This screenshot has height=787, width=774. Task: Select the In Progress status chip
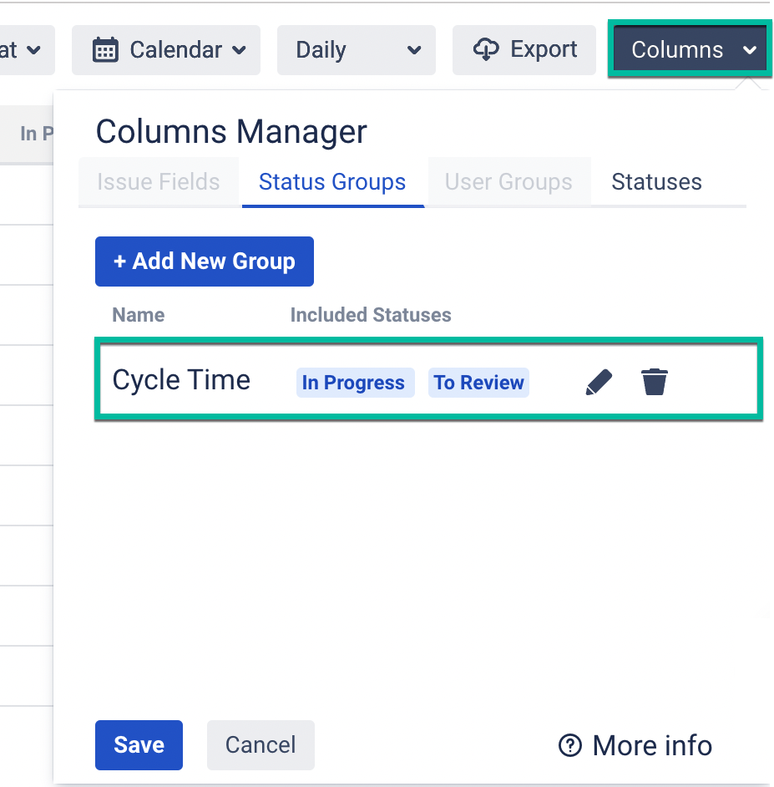point(355,382)
